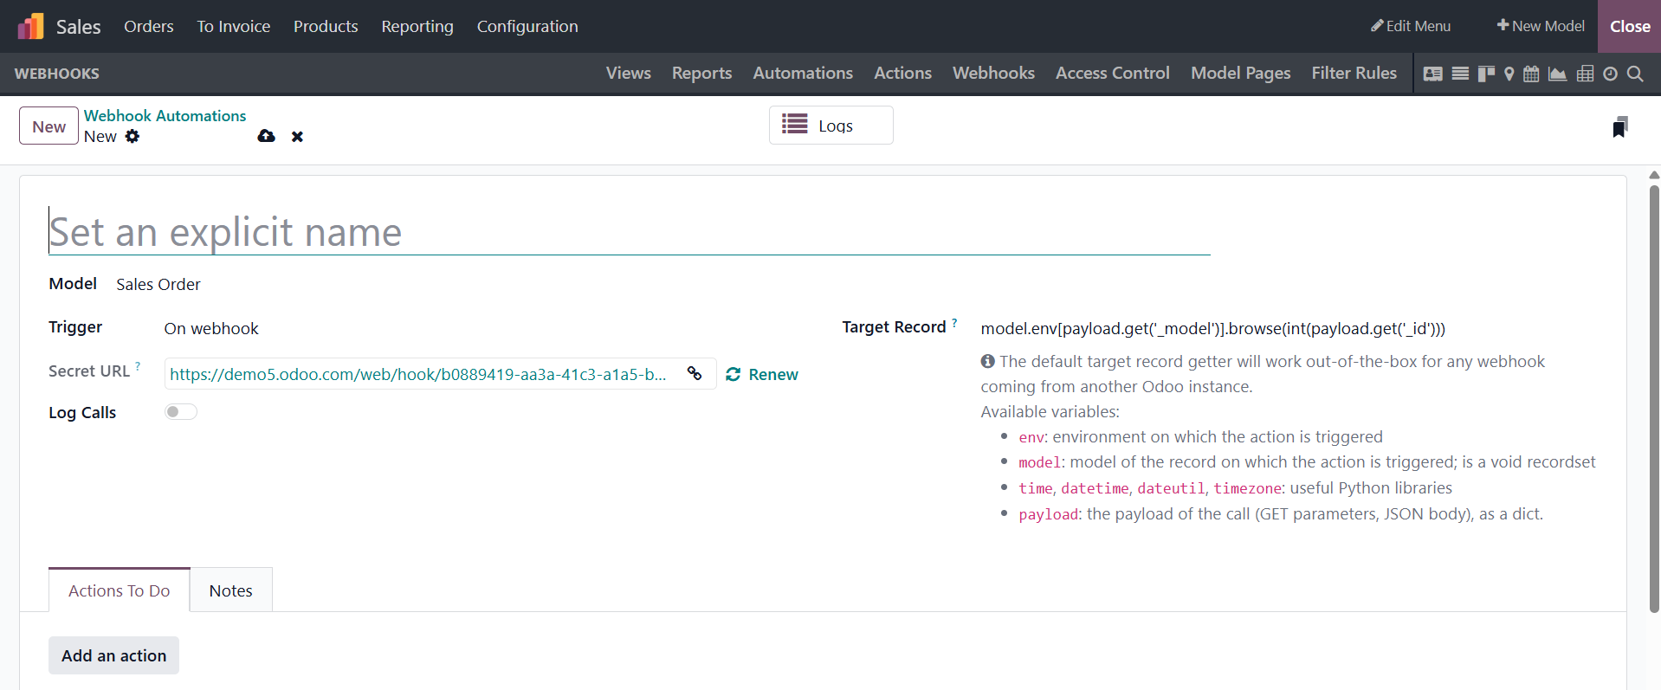This screenshot has height=690, width=1661.
Task: Click the bookmark icon at top right
Action: click(1619, 127)
